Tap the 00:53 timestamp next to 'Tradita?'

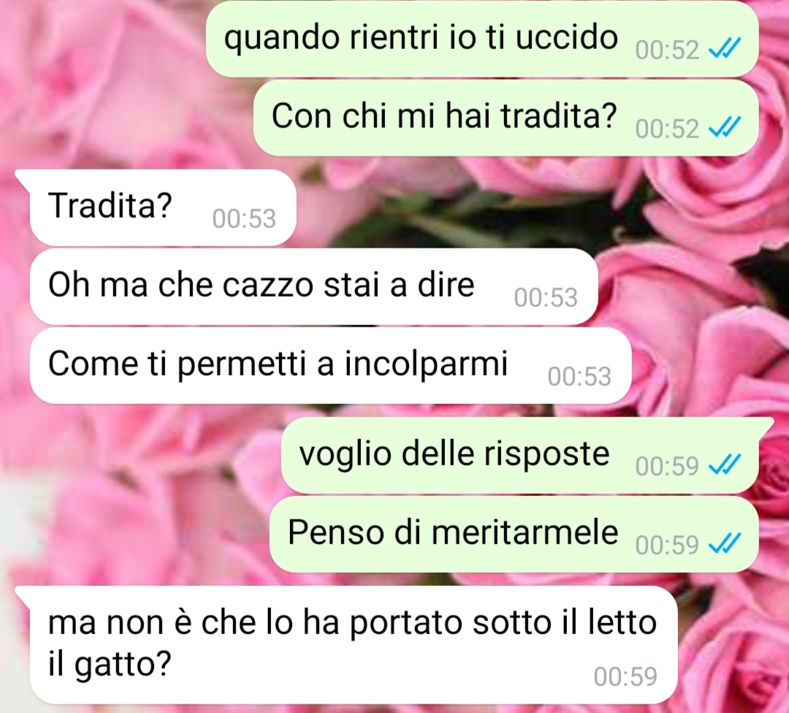point(244,219)
